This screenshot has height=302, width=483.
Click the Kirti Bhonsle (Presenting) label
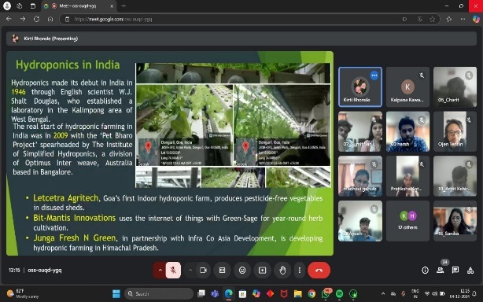click(x=51, y=39)
